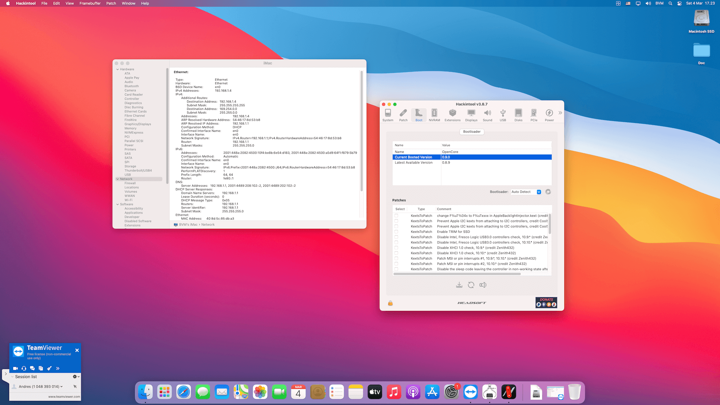The width and height of the screenshot is (720, 405).
Task: Open the Help menu
Action: [145, 3]
